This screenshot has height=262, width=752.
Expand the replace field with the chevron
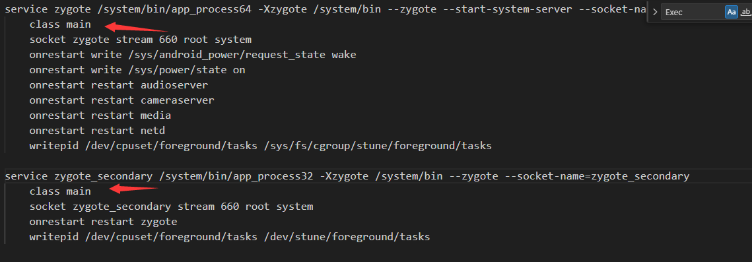point(655,13)
